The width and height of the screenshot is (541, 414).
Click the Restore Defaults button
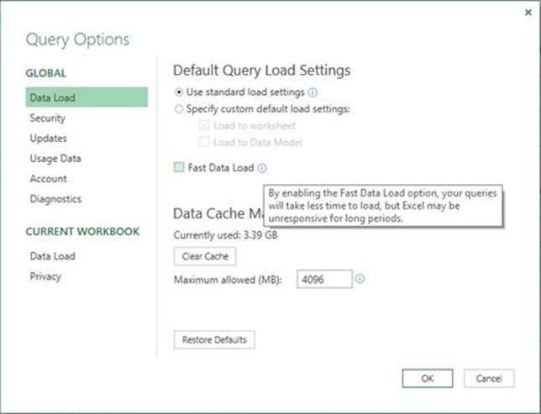point(214,340)
